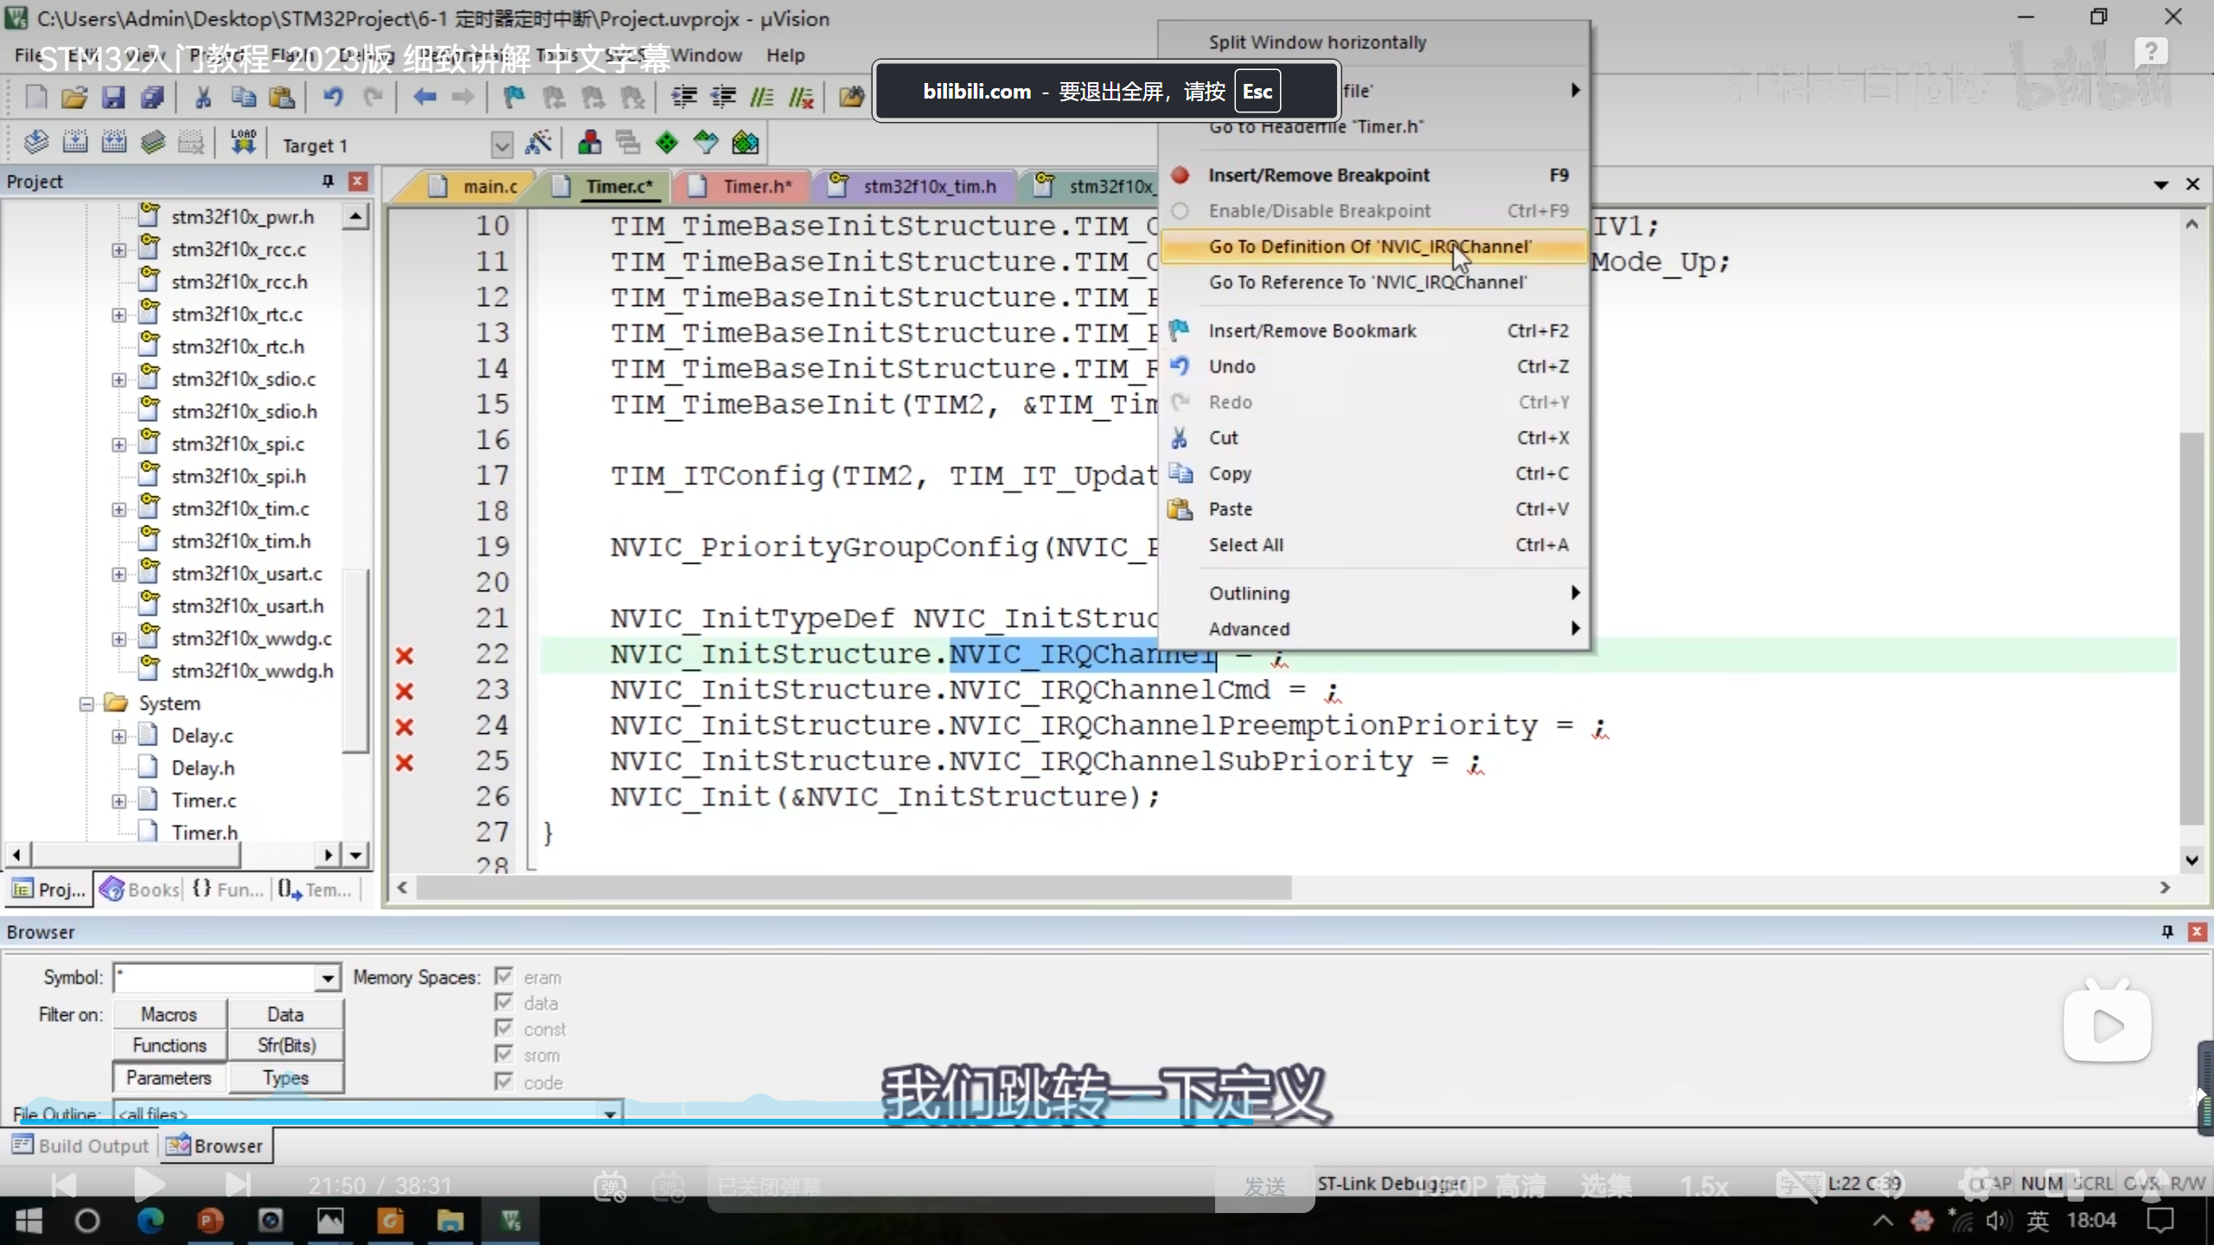Click the Cut scissors toolbar icon
The width and height of the screenshot is (2214, 1245).
coord(203,97)
